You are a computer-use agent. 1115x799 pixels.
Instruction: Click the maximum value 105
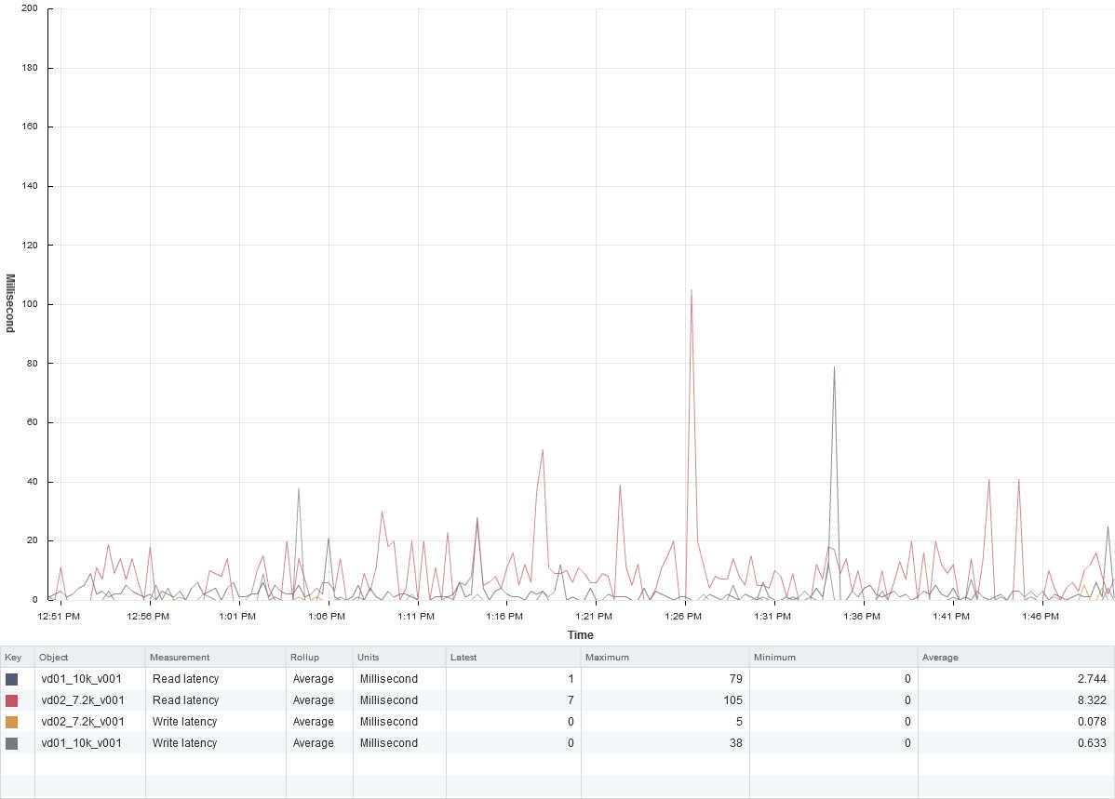[x=733, y=700]
